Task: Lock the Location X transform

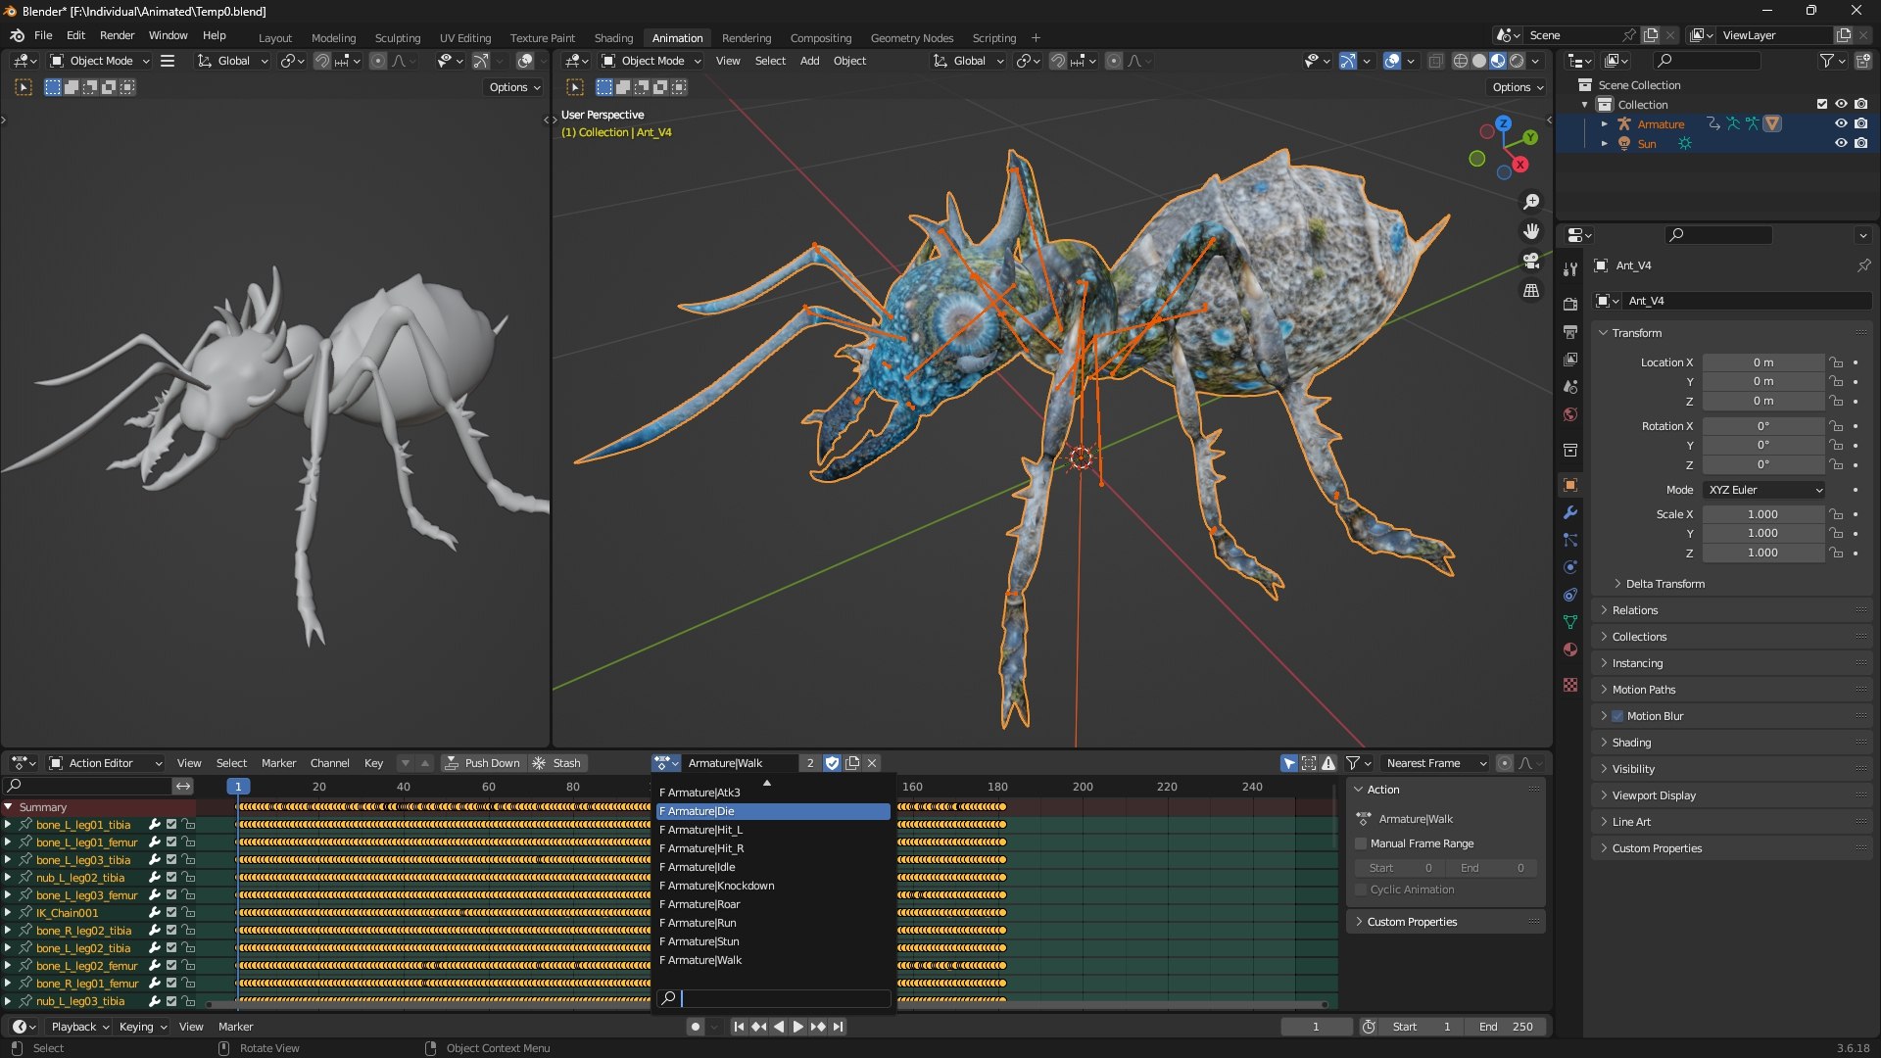Action: (x=1836, y=362)
